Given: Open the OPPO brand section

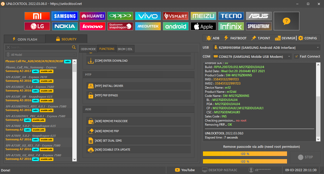Looking at the screenshot, I should coord(120,16).
